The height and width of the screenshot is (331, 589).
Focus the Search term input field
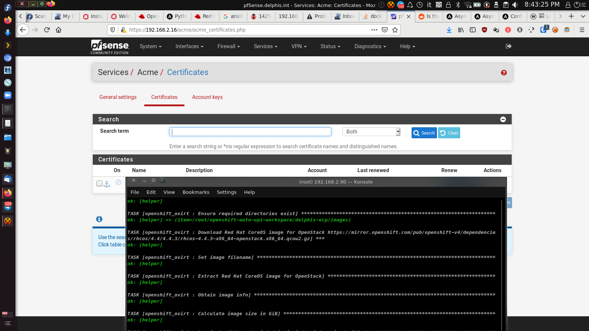pos(250,132)
